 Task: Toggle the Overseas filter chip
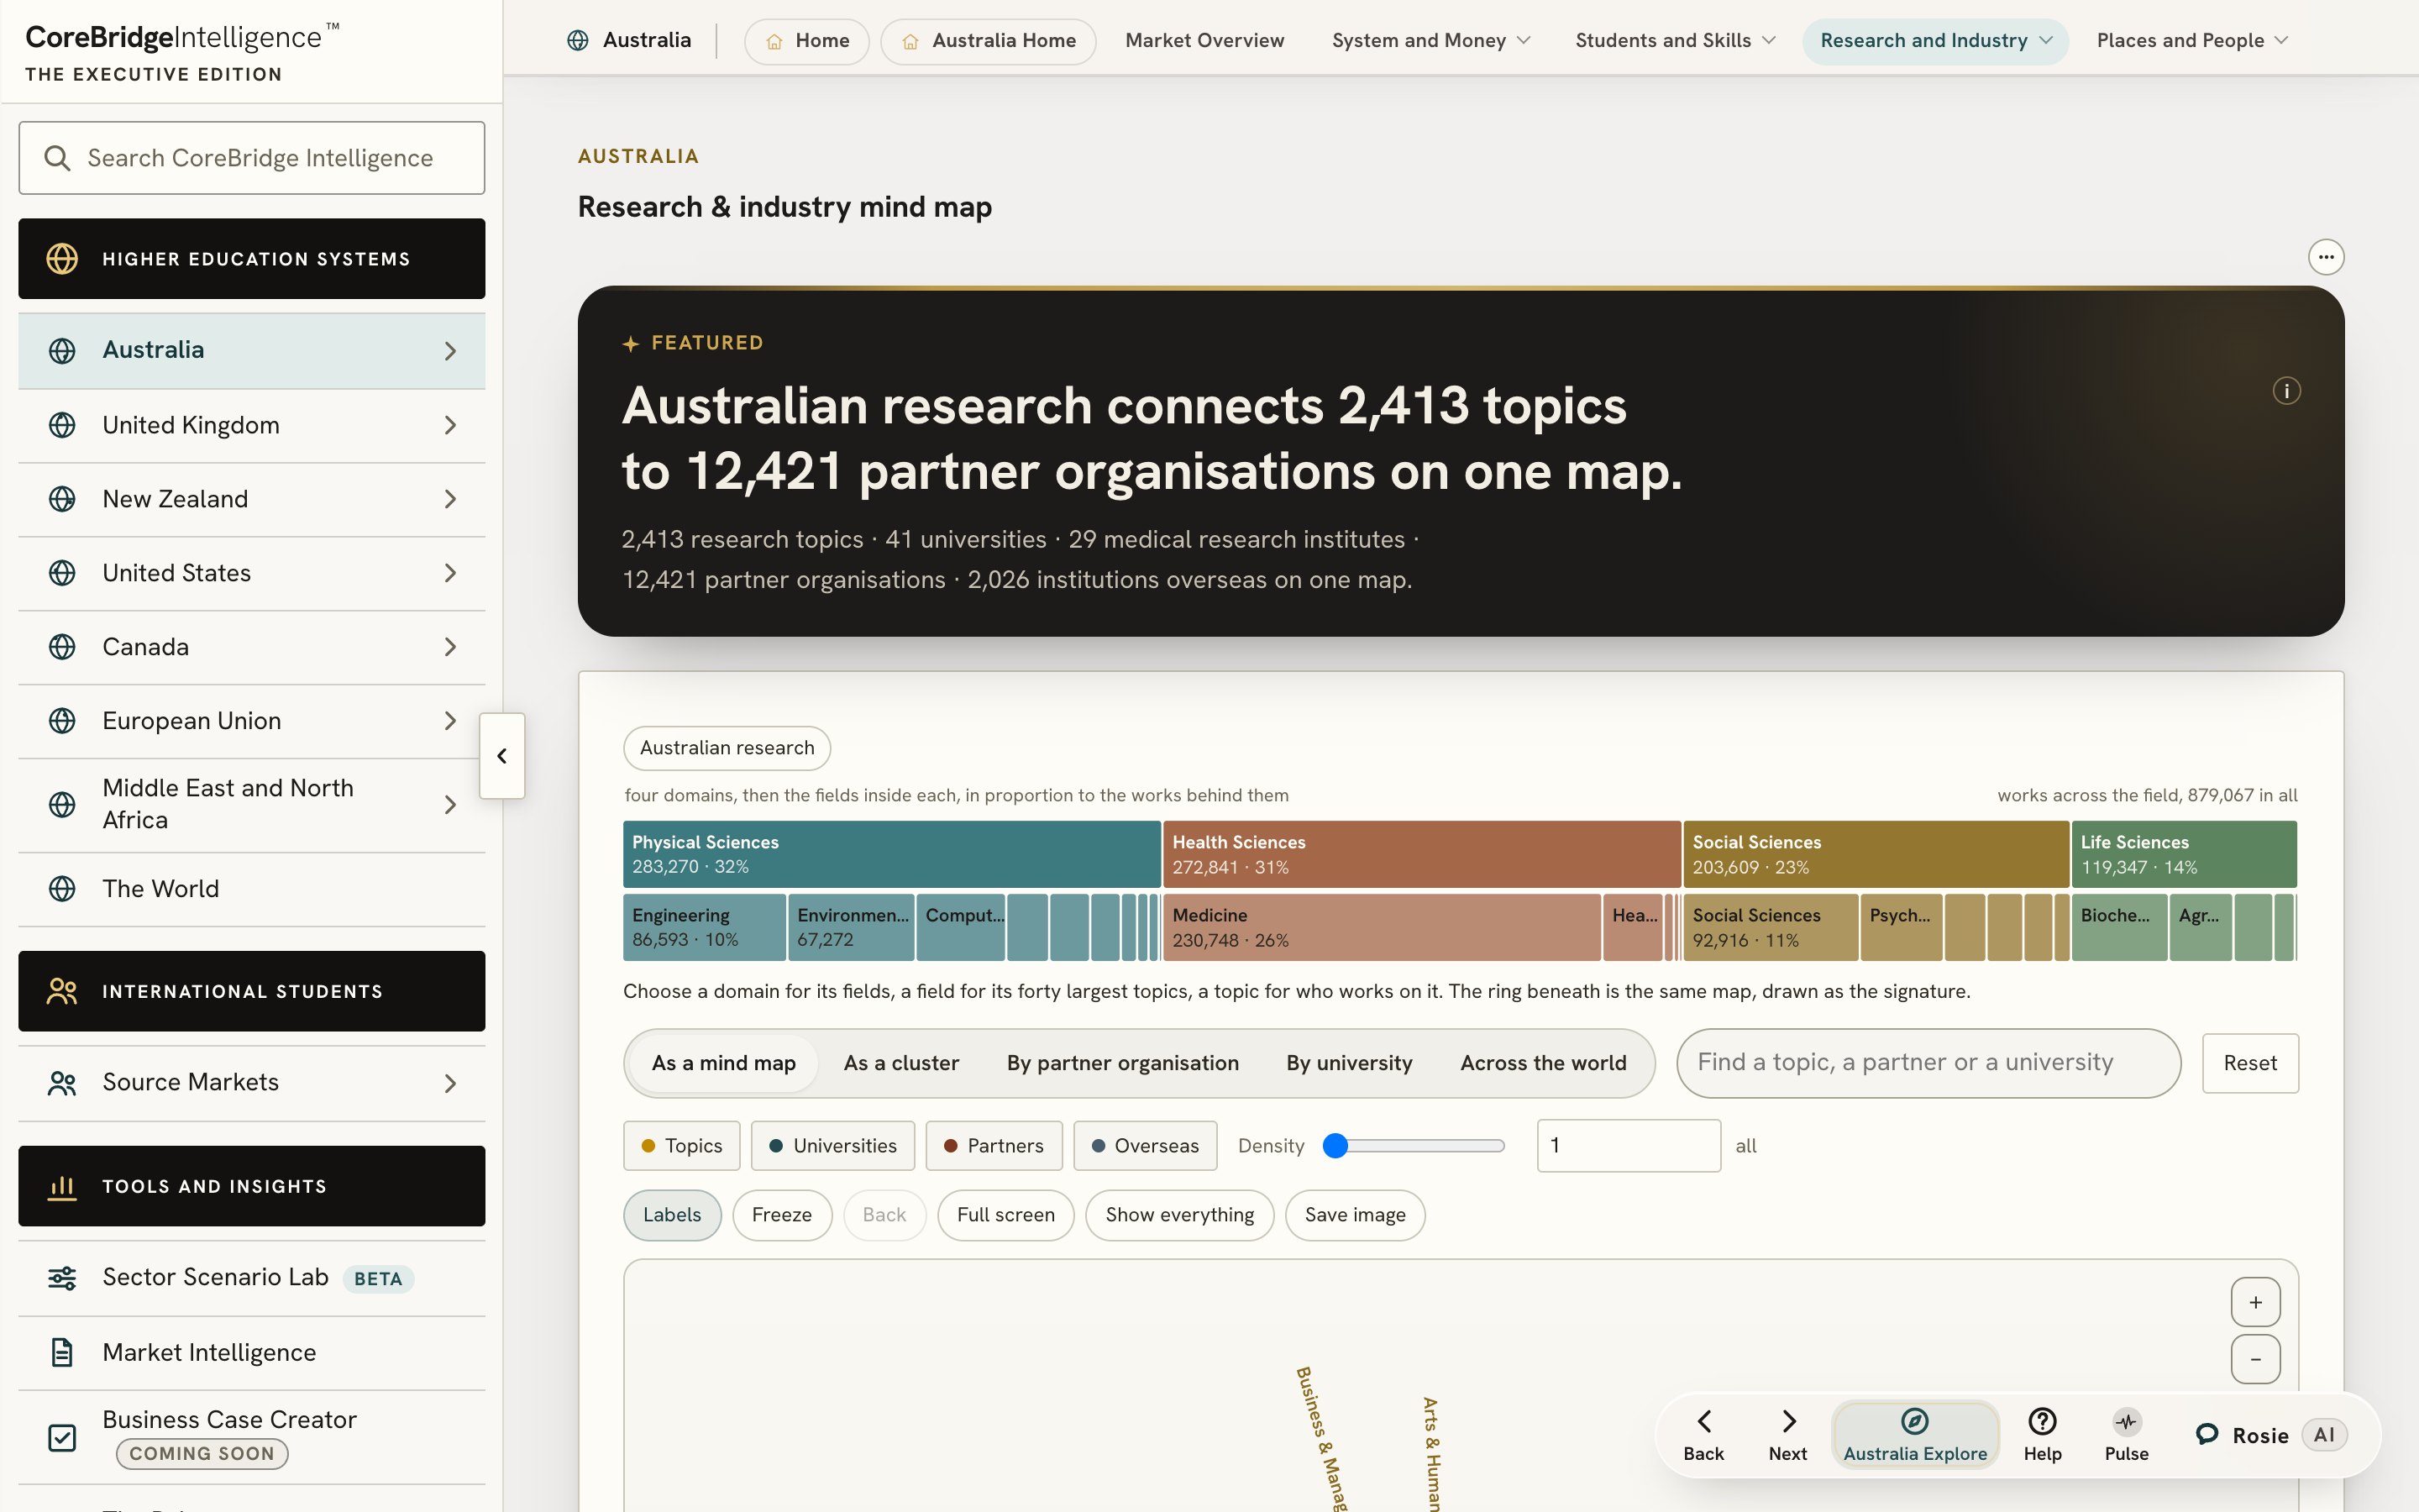1146,1146
